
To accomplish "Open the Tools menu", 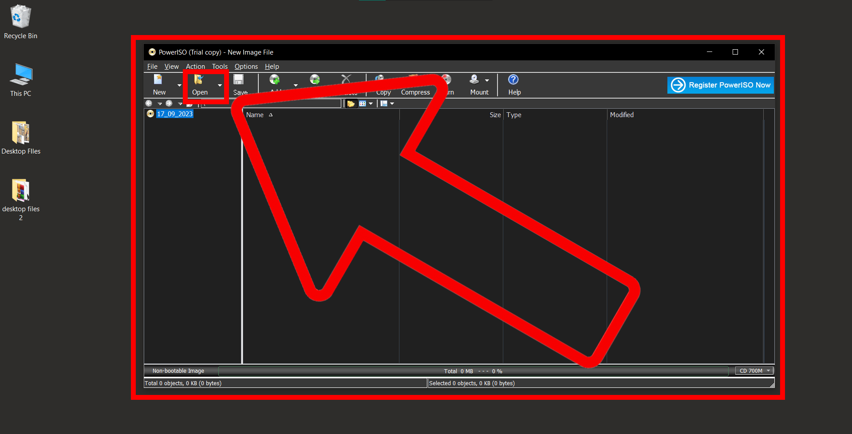I will pyautogui.click(x=219, y=67).
